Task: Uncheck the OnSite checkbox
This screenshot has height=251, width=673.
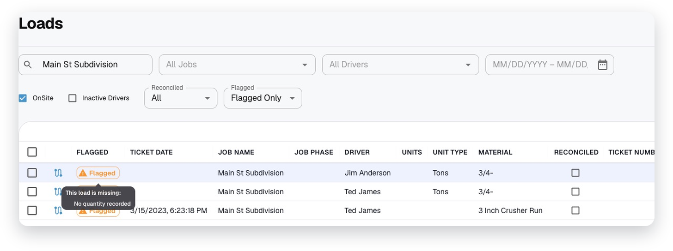Action: point(23,98)
